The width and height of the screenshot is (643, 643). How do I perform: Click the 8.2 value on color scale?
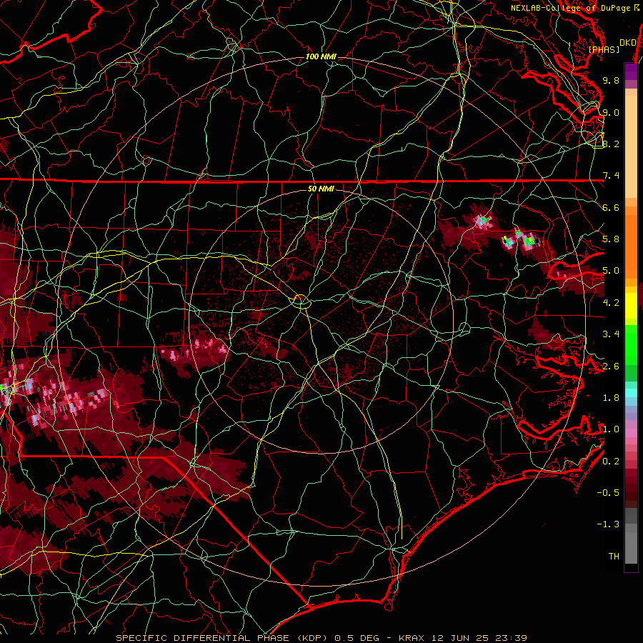pyautogui.click(x=611, y=144)
